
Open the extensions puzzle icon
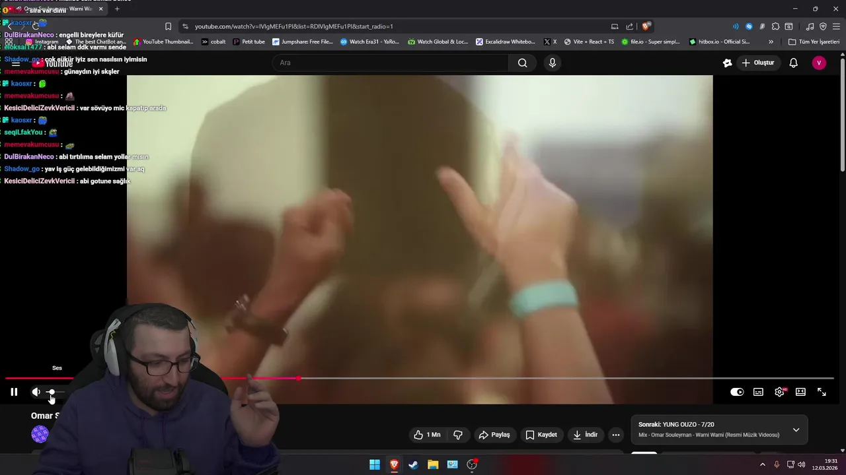775,26
